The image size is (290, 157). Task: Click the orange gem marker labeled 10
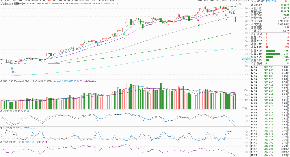coord(217,15)
